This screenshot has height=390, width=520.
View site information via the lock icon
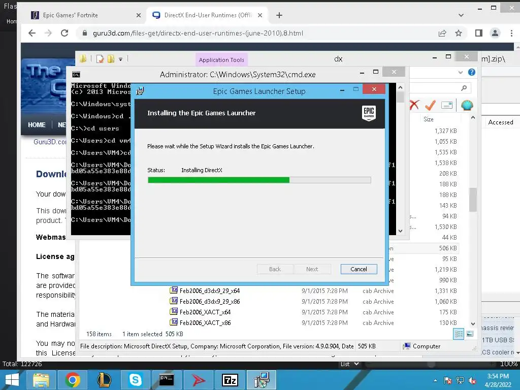85,33
